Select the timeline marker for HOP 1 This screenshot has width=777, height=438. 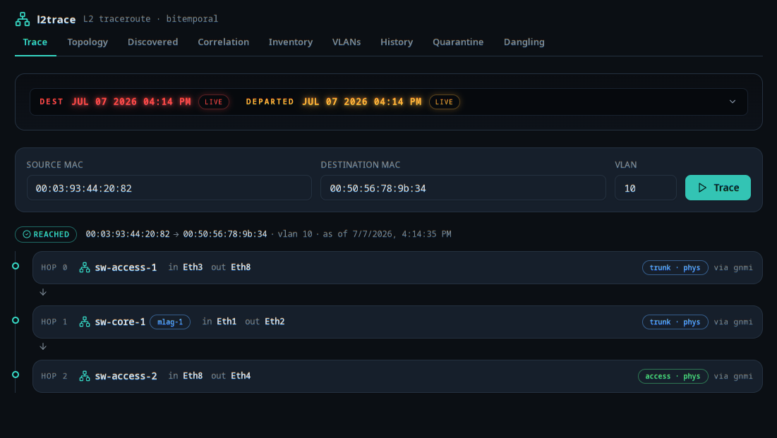coord(16,321)
